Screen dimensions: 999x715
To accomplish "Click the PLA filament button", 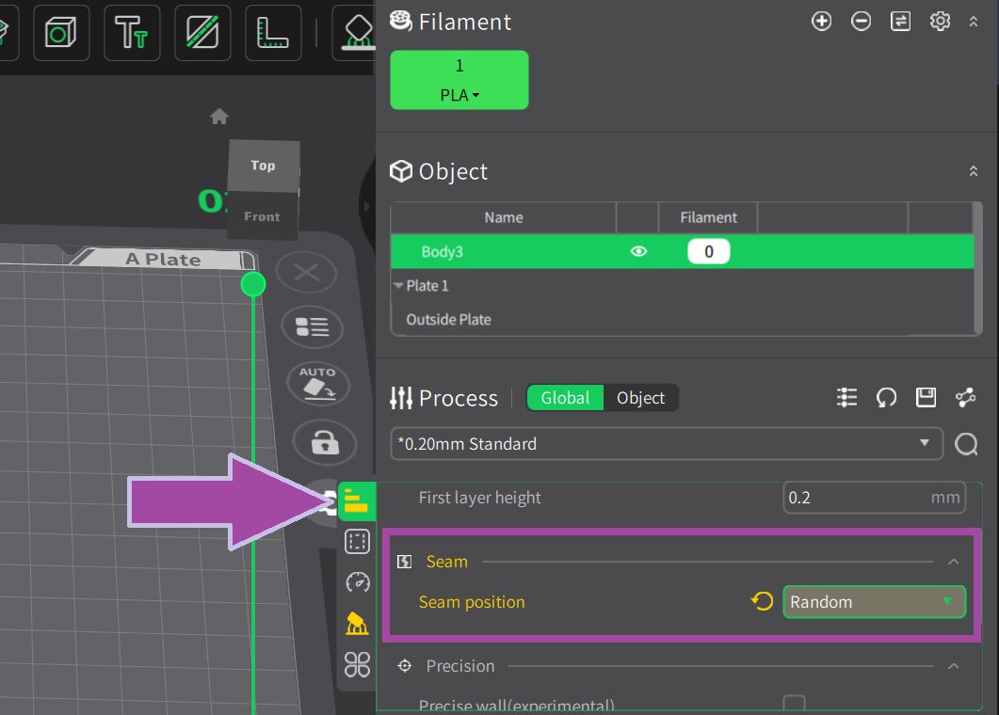I will 459,80.
